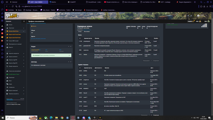Close the Дискорд panel

[71, 62]
